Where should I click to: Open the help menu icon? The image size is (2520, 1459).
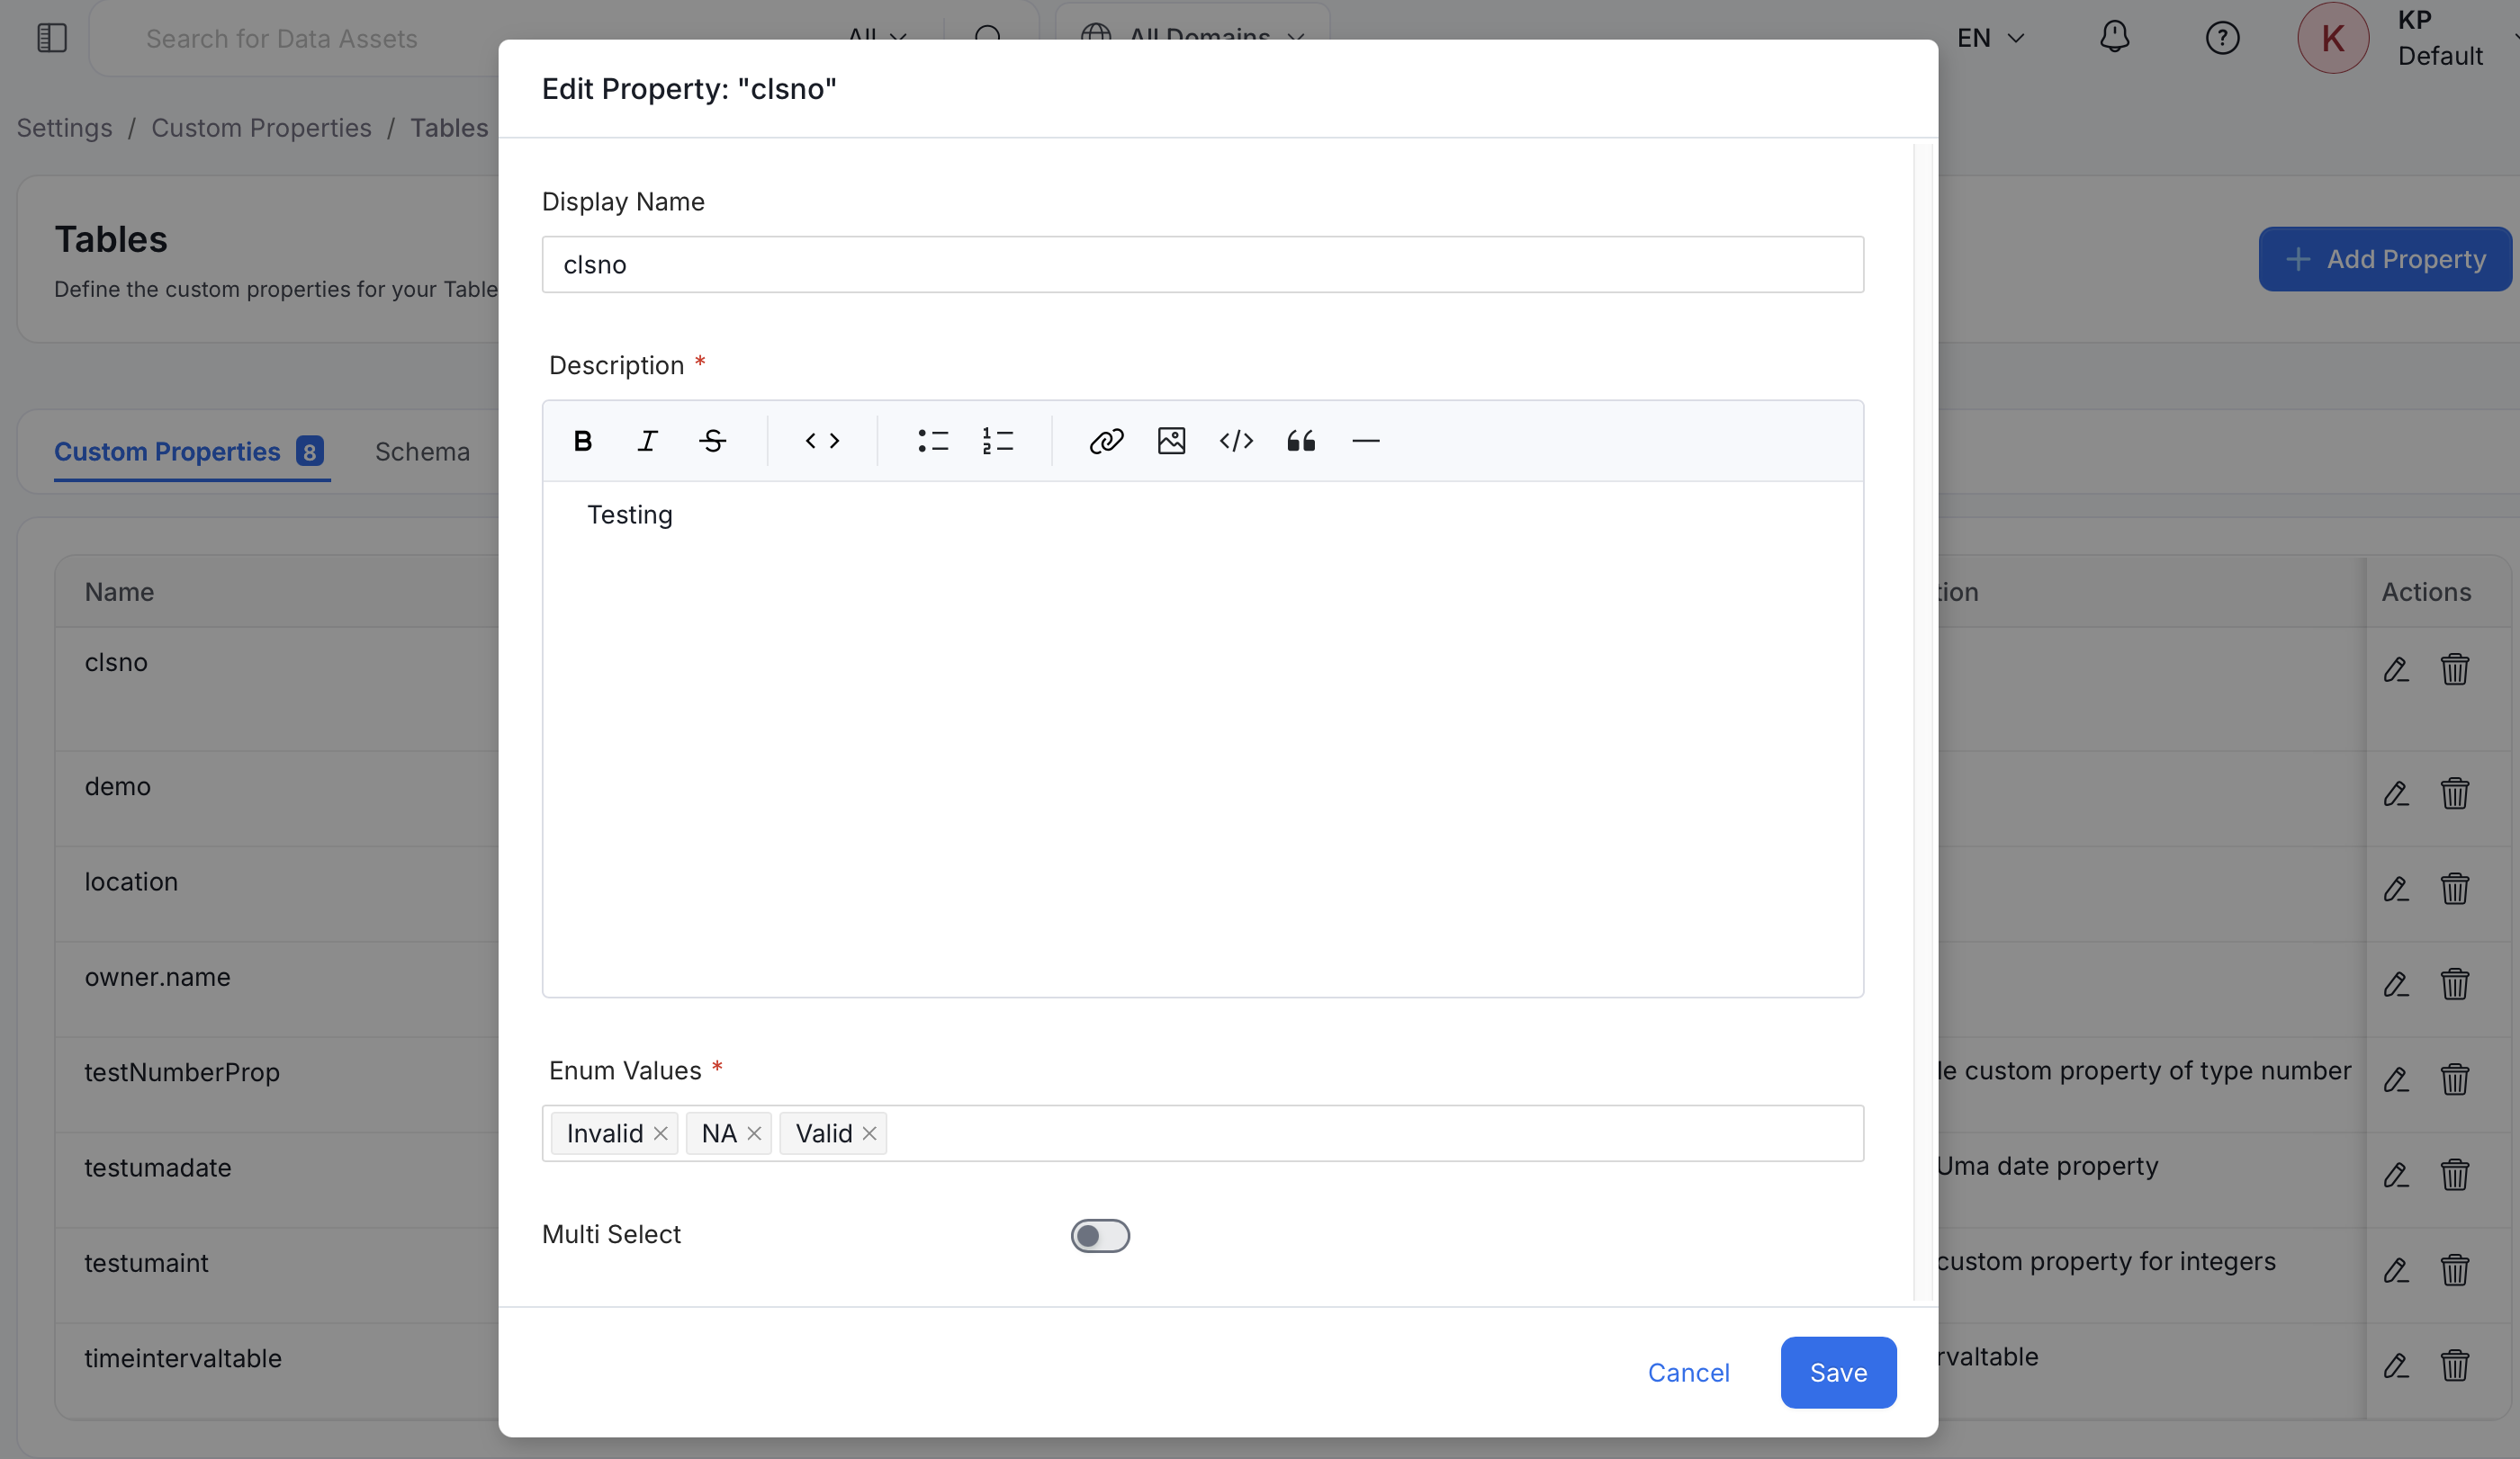[x=2222, y=38]
